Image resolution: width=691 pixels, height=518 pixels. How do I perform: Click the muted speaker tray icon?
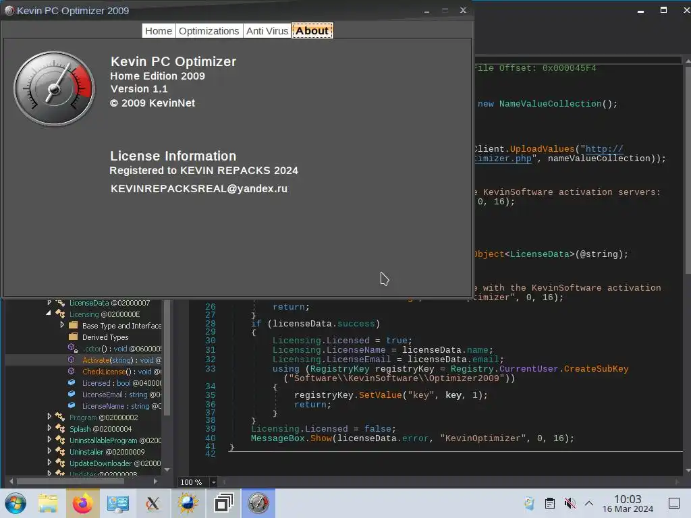570,503
